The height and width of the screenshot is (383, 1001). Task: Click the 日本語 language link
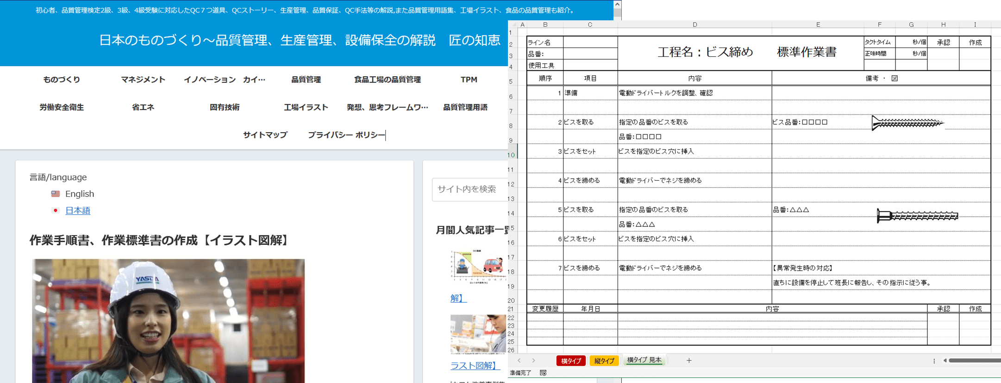point(78,210)
